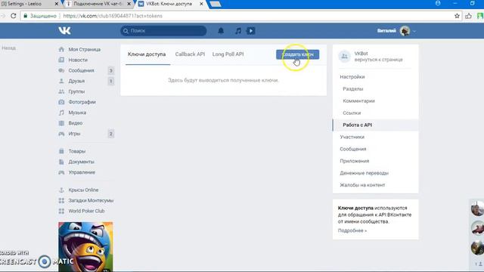Open Моя Страница in sidebar
484x272 pixels.
click(84, 49)
